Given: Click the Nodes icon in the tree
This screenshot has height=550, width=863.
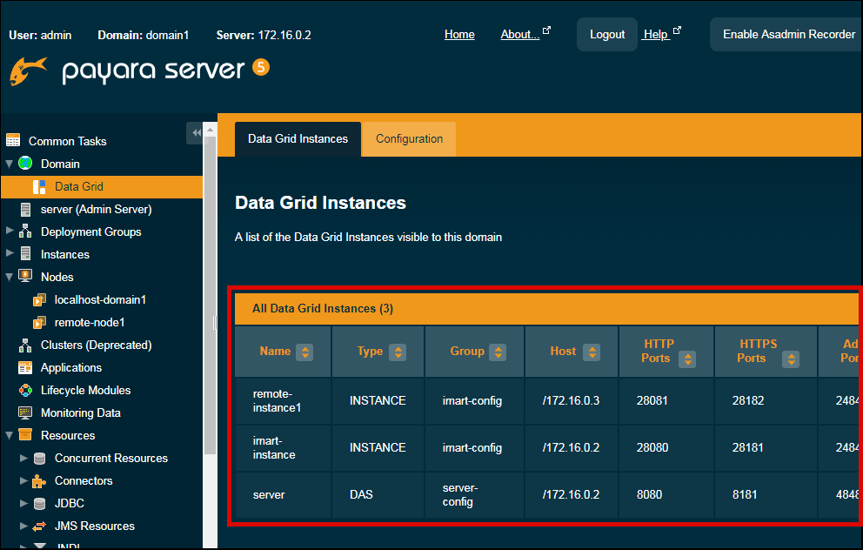Looking at the screenshot, I should [x=27, y=277].
